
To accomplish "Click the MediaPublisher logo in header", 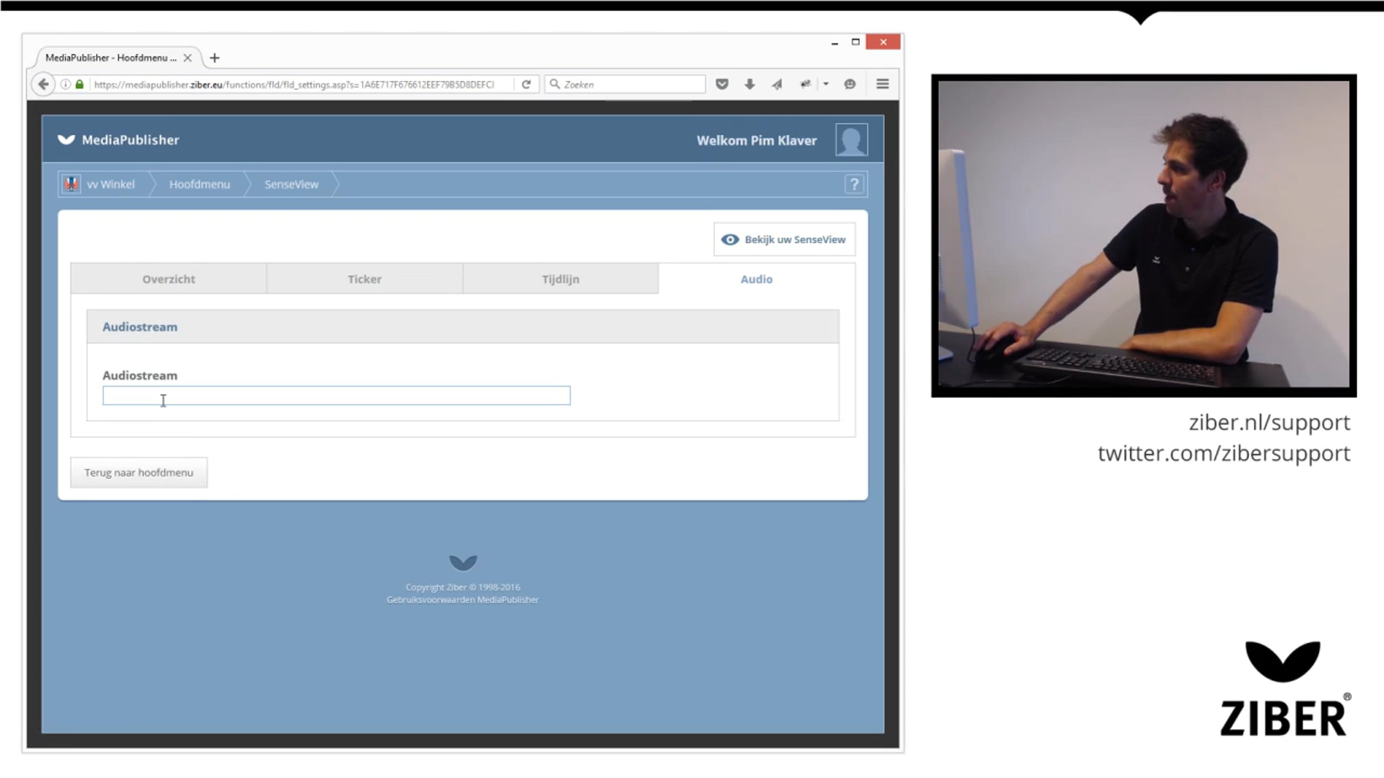I will (x=119, y=139).
